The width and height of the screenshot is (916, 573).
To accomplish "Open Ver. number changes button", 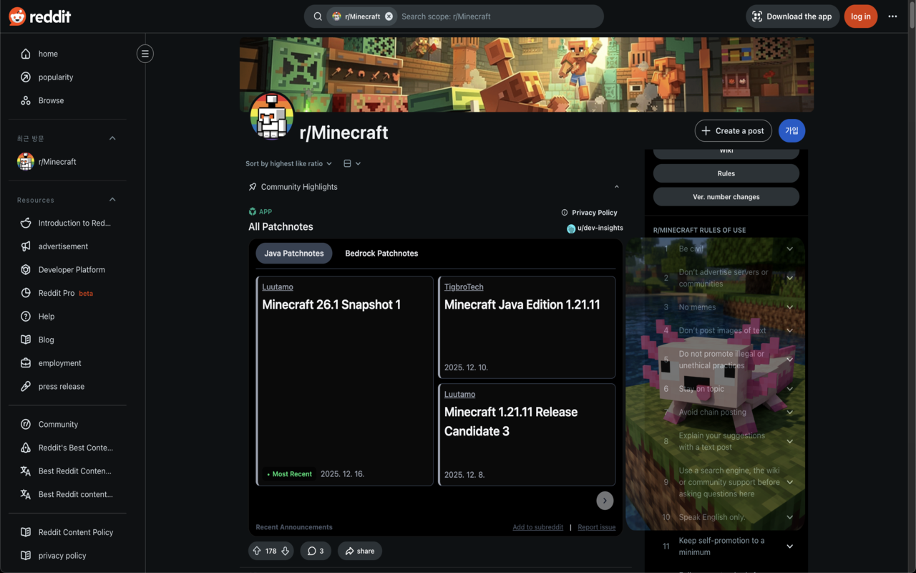I will pos(726,197).
